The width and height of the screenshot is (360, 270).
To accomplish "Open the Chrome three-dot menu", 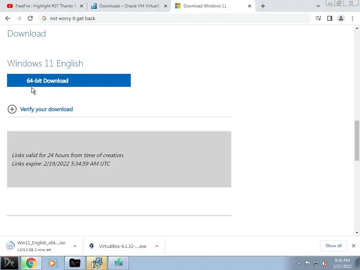I will pos(352,18).
